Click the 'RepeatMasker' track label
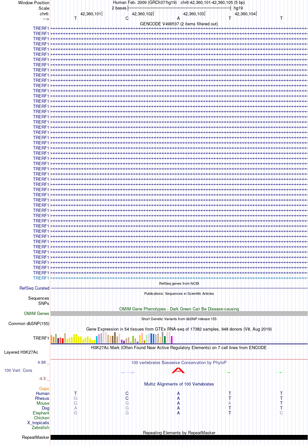 pyautogui.click(x=36, y=437)
